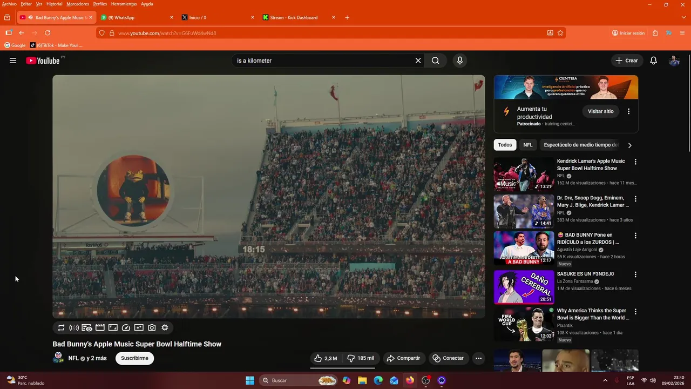Viewport: 691px width, 389px height.
Task: Open BAD BUNNY Pone en RIDÍCULO video thumbnail
Action: tap(524, 249)
